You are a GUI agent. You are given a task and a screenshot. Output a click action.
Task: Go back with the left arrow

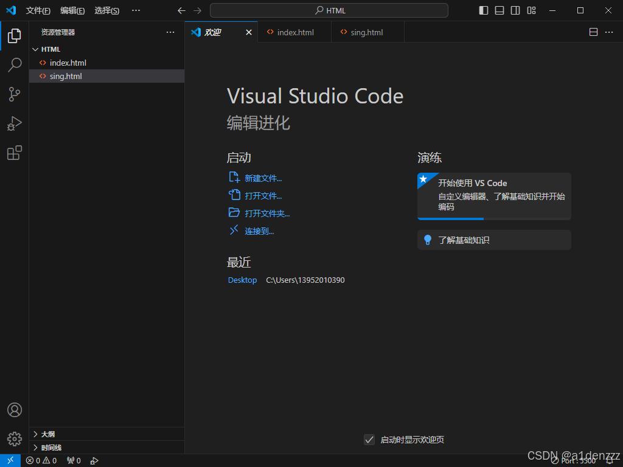click(x=181, y=11)
